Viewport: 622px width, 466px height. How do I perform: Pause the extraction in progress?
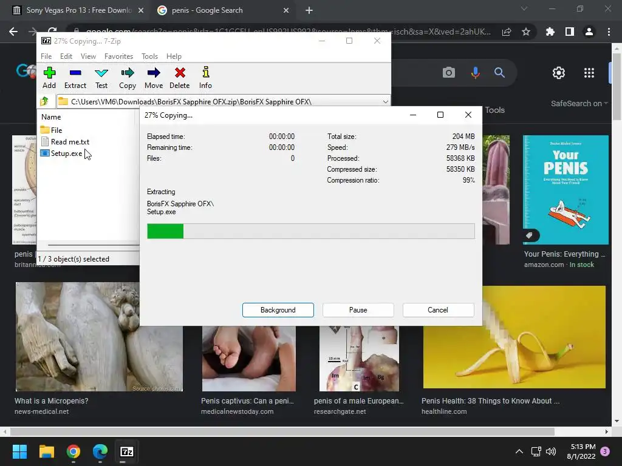358,310
